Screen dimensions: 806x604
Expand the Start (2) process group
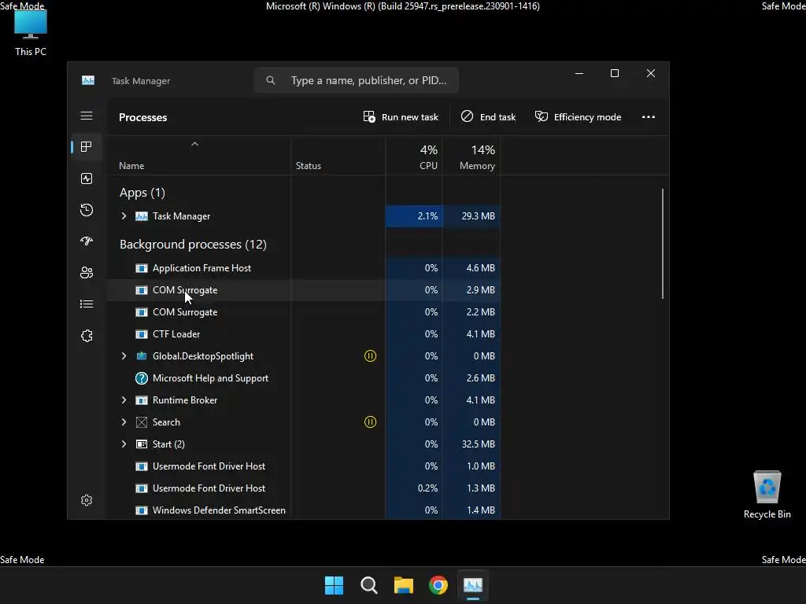(x=124, y=444)
